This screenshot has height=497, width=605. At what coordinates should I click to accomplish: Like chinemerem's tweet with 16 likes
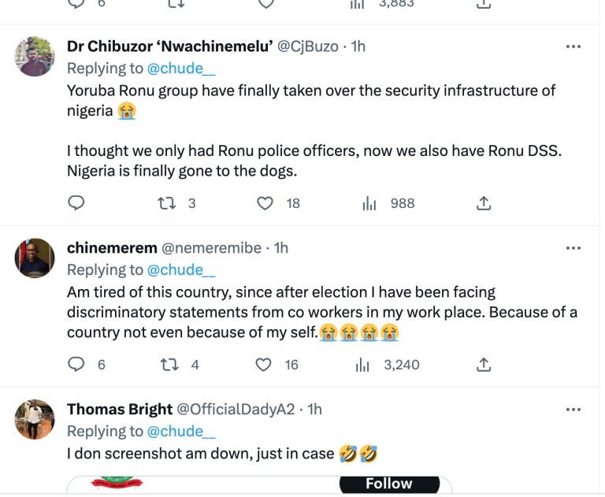click(x=266, y=365)
